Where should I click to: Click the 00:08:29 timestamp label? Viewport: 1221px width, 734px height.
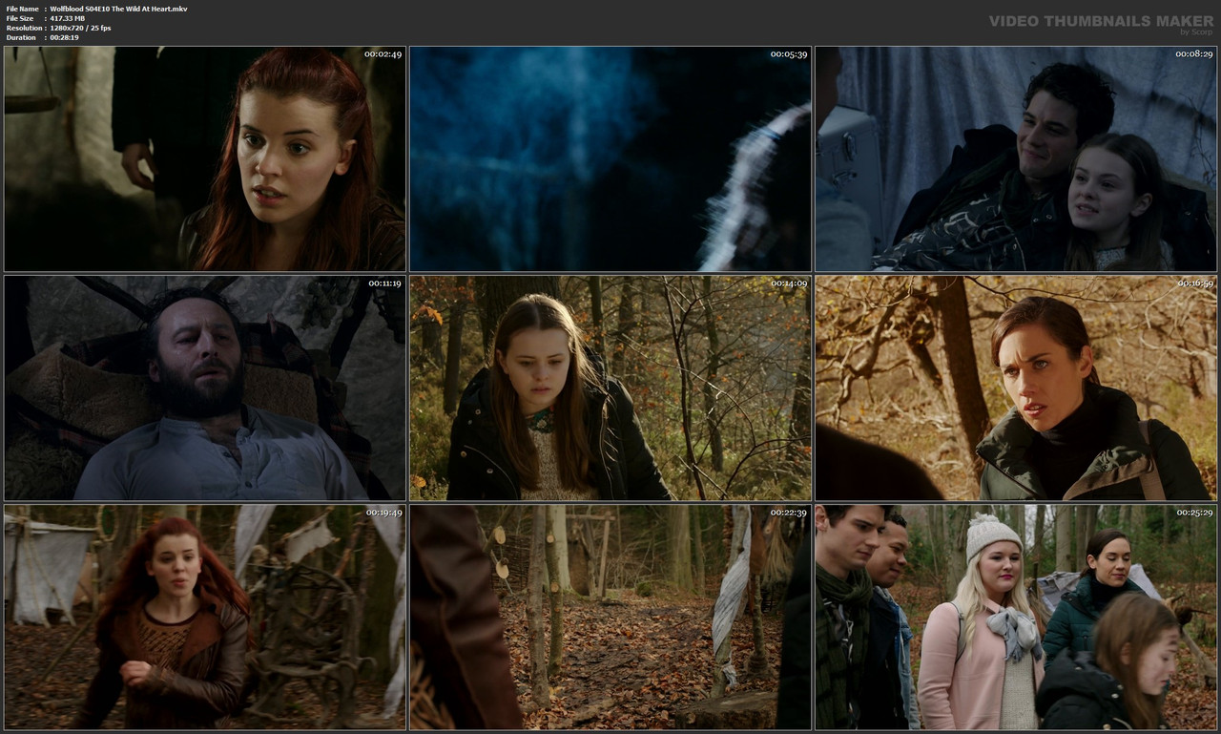click(1194, 54)
